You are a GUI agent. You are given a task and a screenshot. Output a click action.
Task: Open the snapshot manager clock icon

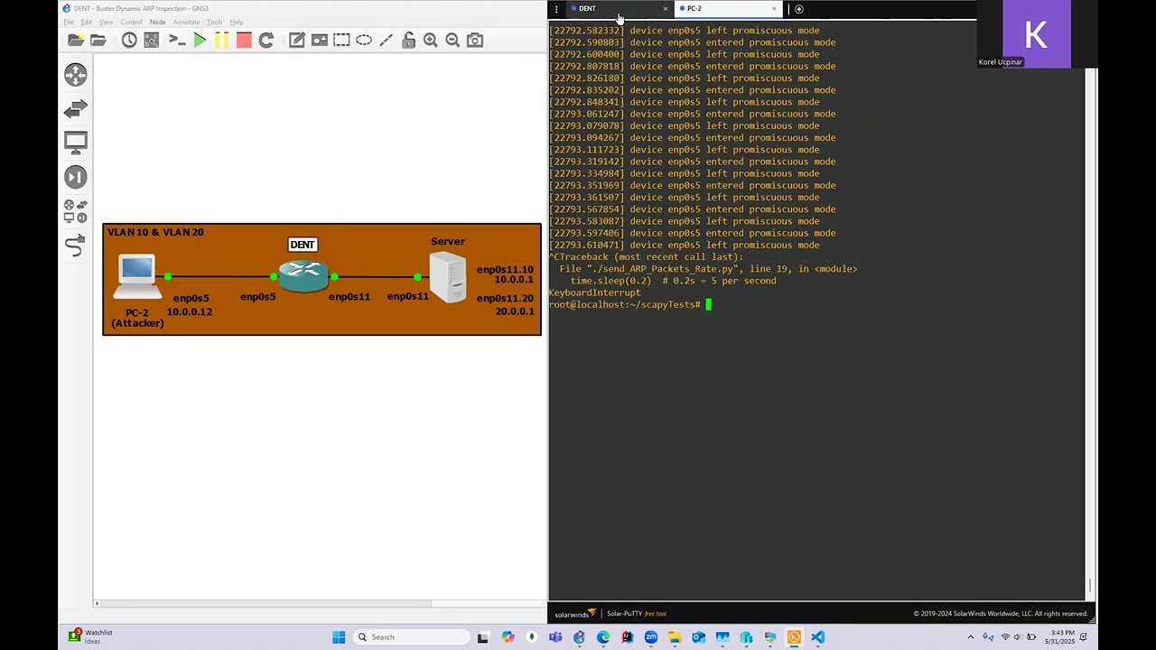point(129,40)
